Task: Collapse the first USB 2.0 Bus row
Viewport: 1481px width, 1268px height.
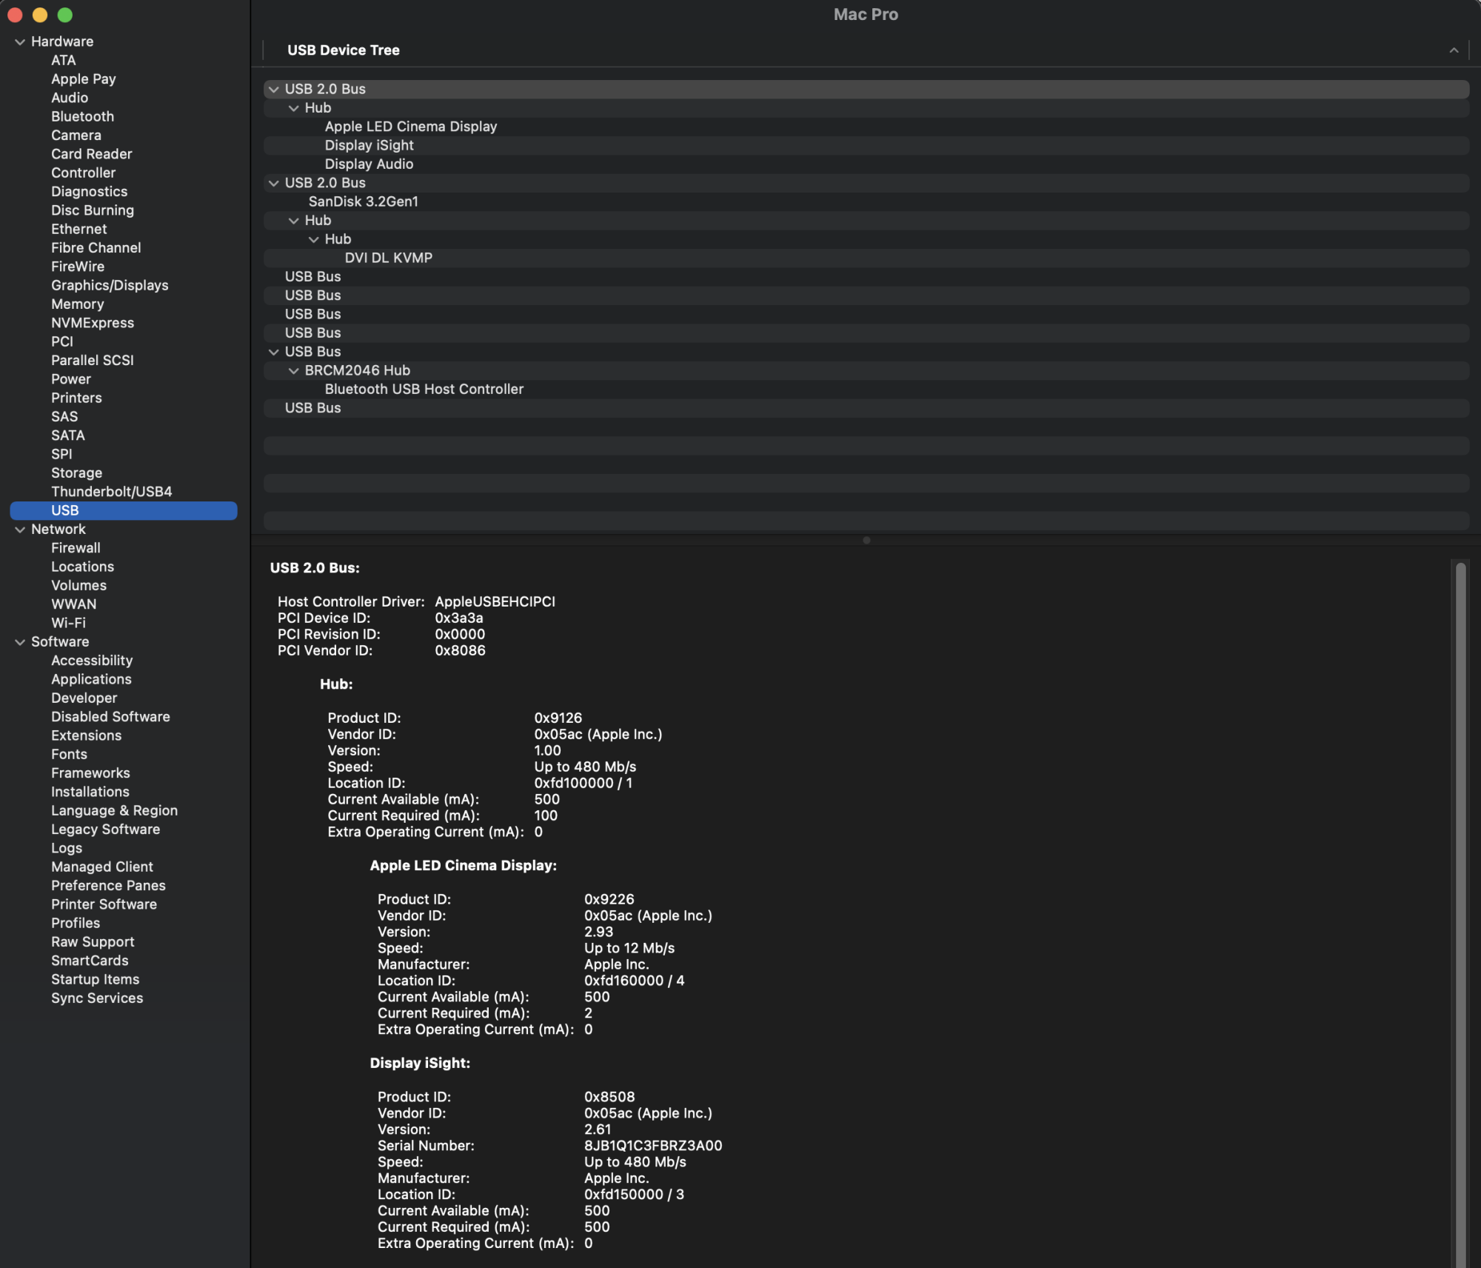Action: [274, 90]
